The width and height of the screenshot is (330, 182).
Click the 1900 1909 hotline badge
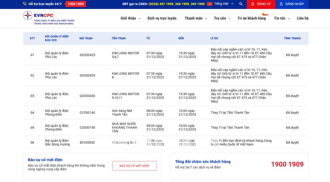tap(75, 4)
